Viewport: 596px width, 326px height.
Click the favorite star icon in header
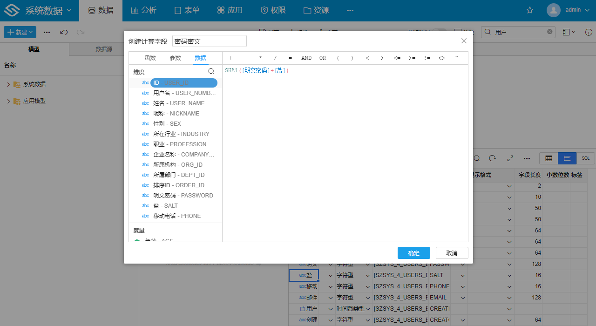(x=529, y=10)
